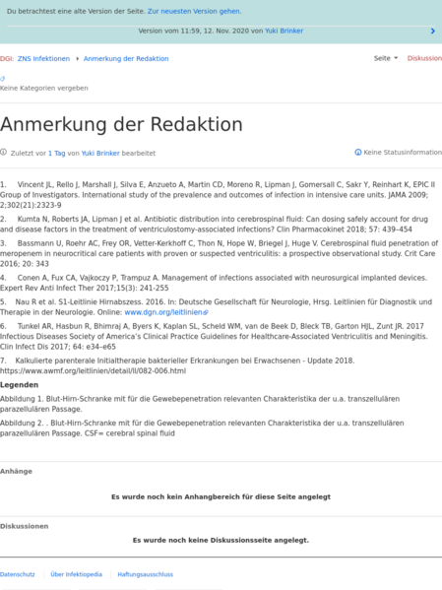Open ZNS Infektionen breadcrumb
This screenshot has height=590, width=442.
coord(43,59)
